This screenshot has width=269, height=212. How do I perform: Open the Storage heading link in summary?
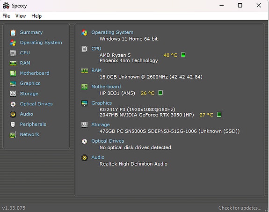tap(101, 124)
